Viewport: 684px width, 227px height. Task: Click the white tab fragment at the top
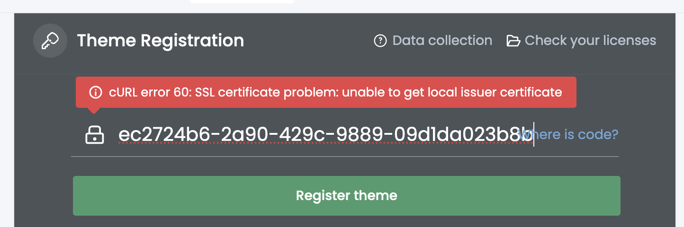click(x=242, y=1)
